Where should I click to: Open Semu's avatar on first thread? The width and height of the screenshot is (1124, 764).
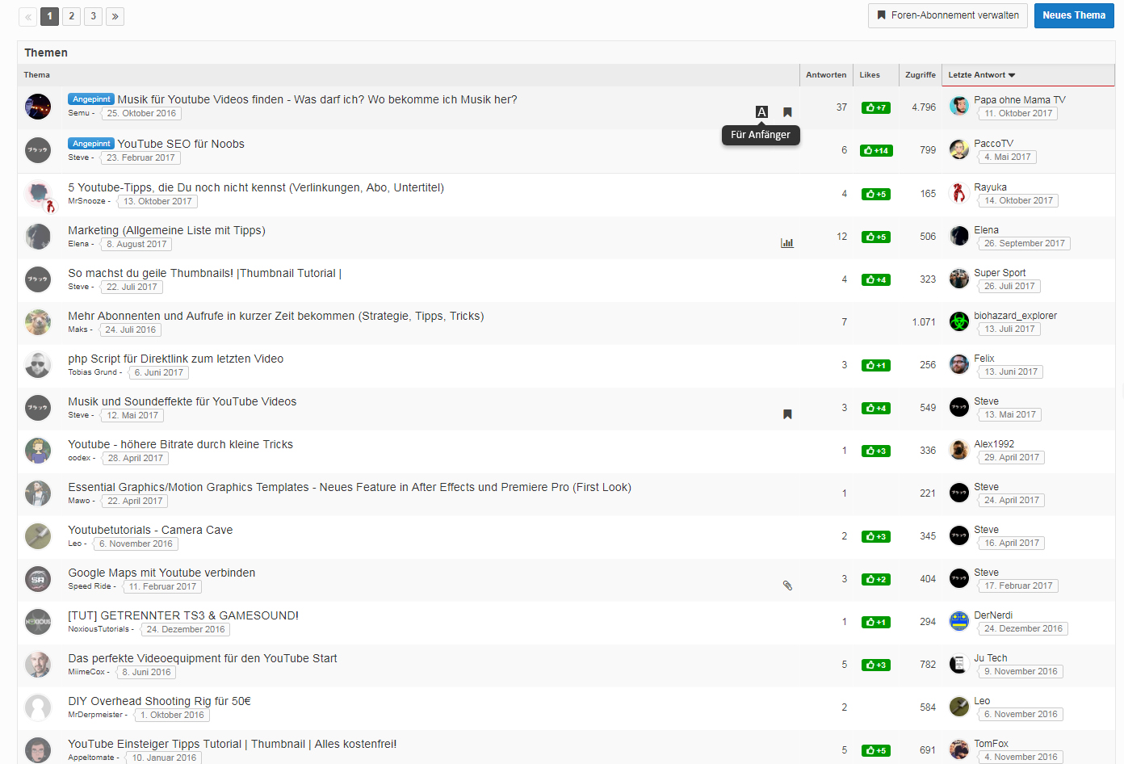pos(38,107)
